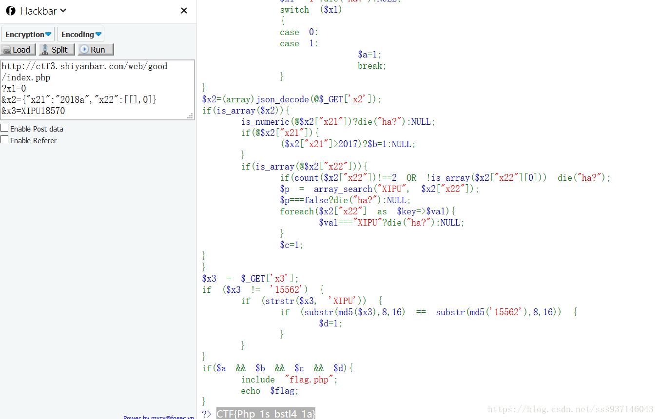Click the '/index.php' URL line
The height and width of the screenshot is (419, 659).
tap(26, 77)
